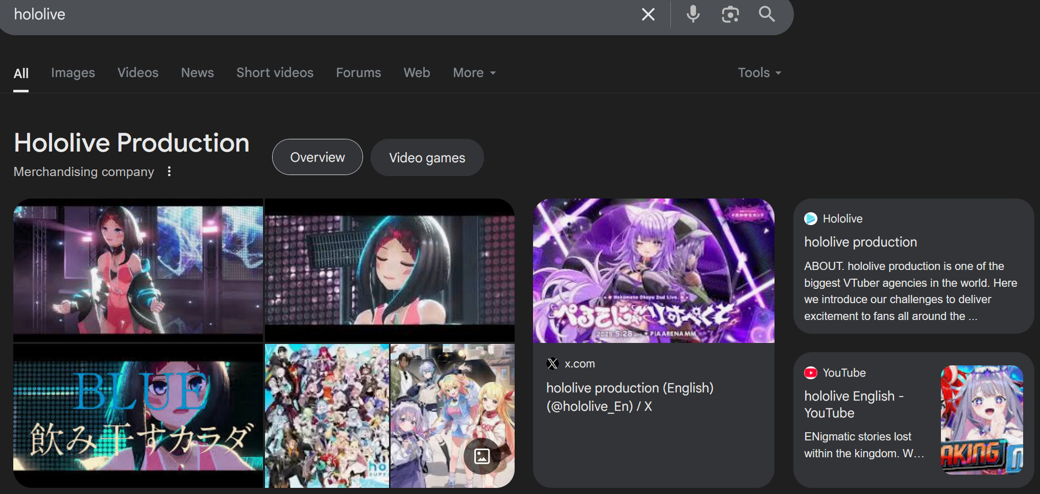Open the hololive English - YouTube link
Screen dimensions: 1040x494
click(x=854, y=404)
